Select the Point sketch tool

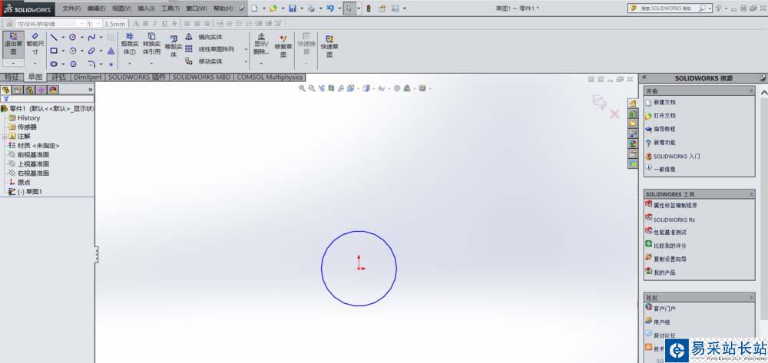click(111, 64)
